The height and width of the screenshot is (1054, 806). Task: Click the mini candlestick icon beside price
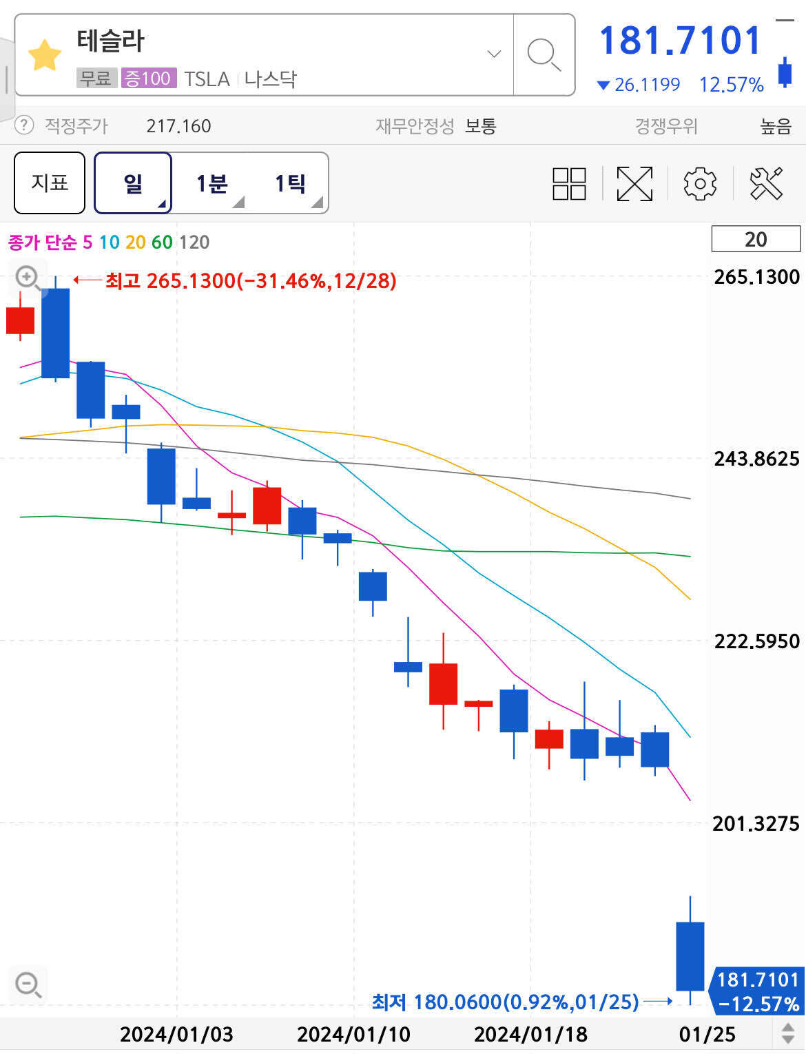click(785, 72)
